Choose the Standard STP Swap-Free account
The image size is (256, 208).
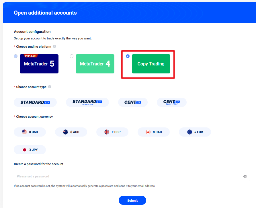(x=87, y=102)
